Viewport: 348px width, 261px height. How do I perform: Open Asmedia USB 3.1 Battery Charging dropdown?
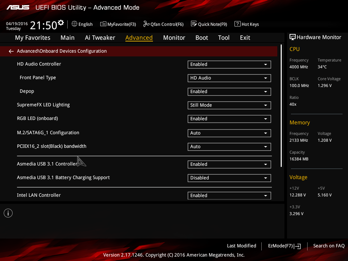229,178
